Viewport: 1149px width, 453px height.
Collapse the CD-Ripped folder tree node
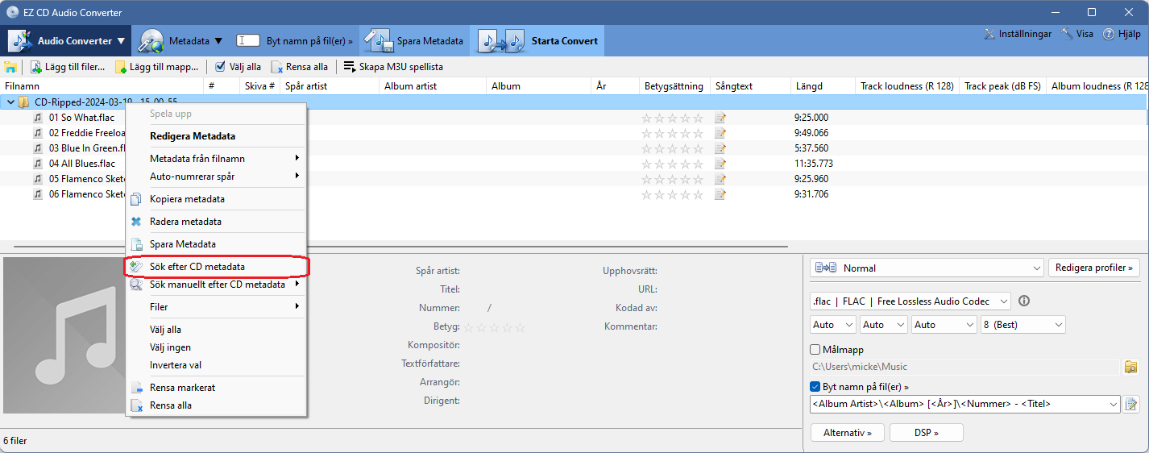pyautogui.click(x=10, y=102)
